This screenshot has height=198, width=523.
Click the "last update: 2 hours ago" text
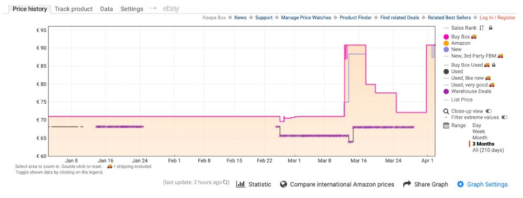(x=193, y=182)
